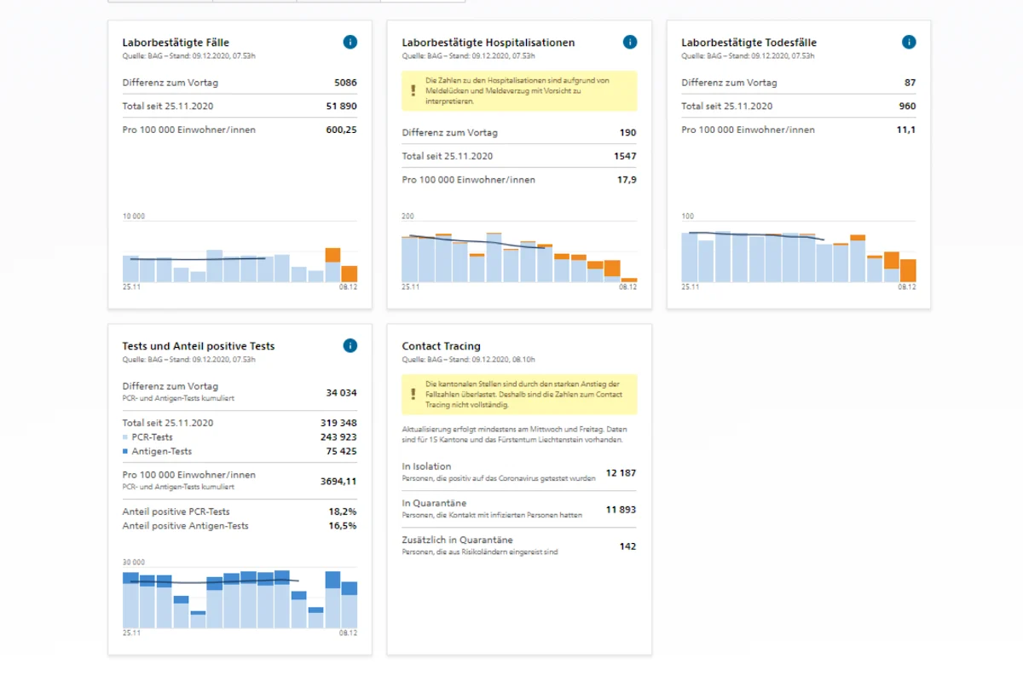Click value '960' total deaths
Viewport: 1023px width, 682px height.
tap(907, 107)
